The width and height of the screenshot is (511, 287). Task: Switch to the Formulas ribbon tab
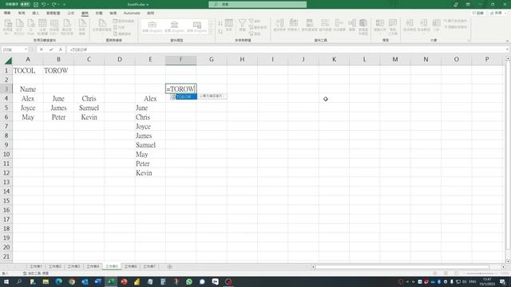tap(71, 13)
